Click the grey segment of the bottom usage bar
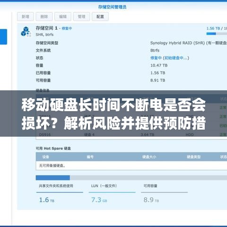227x227 pixels. coord(148,178)
